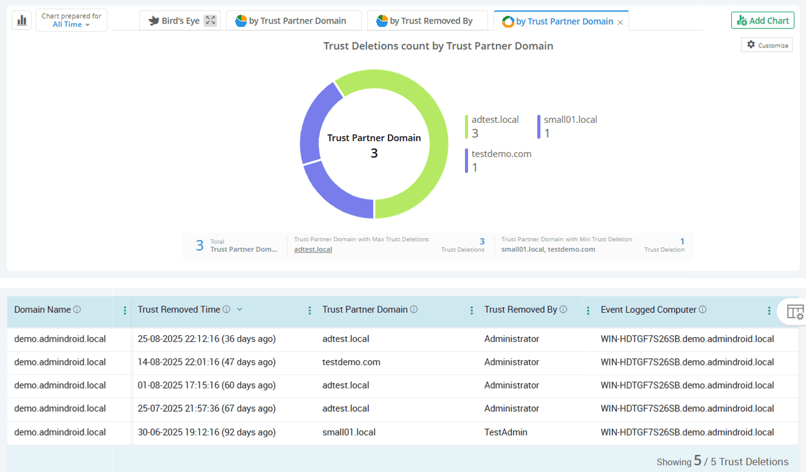Viewport: 806px width, 472px height.
Task: Click the Add Chart button
Action: [x=762, y=19]
